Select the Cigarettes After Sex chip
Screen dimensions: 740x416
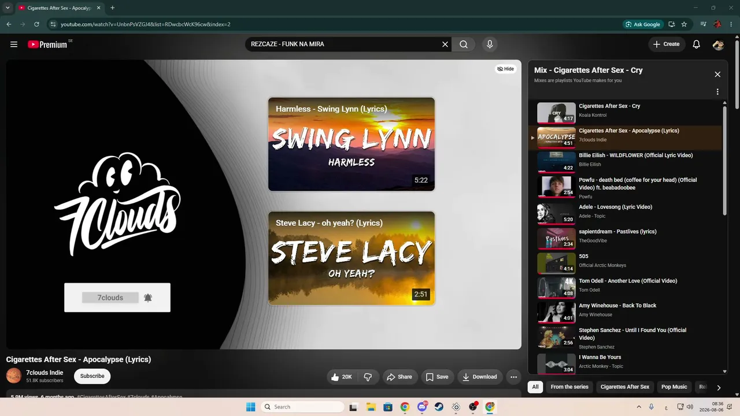(x=625, y=387)
